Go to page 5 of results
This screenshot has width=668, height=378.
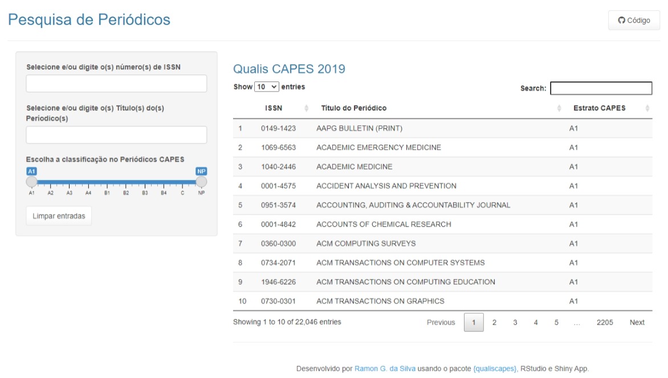[556, 323]
